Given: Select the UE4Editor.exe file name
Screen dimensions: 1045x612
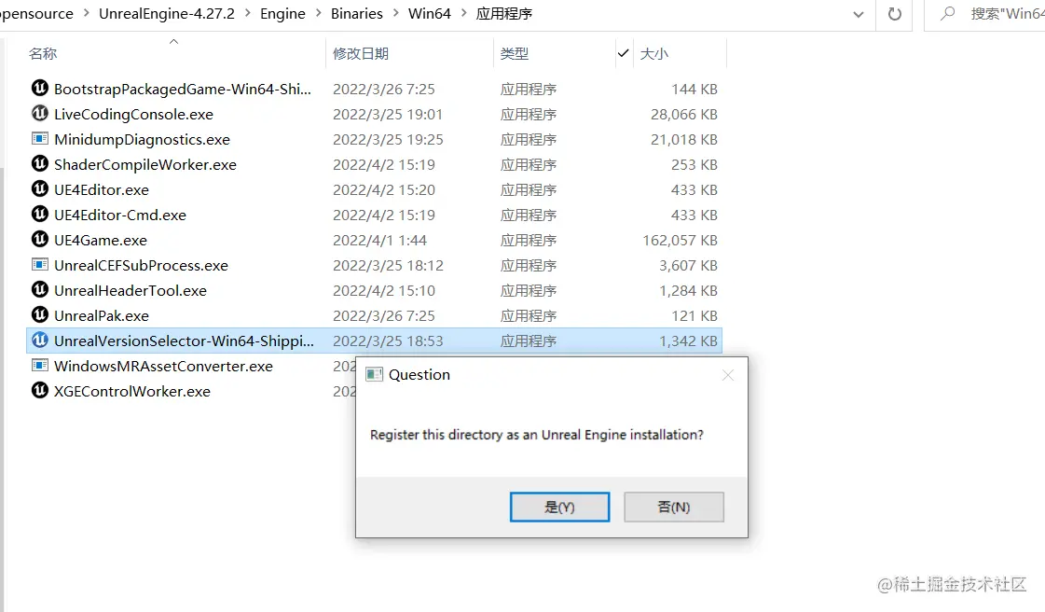Looking at the screenshot, I should [102, 190].
